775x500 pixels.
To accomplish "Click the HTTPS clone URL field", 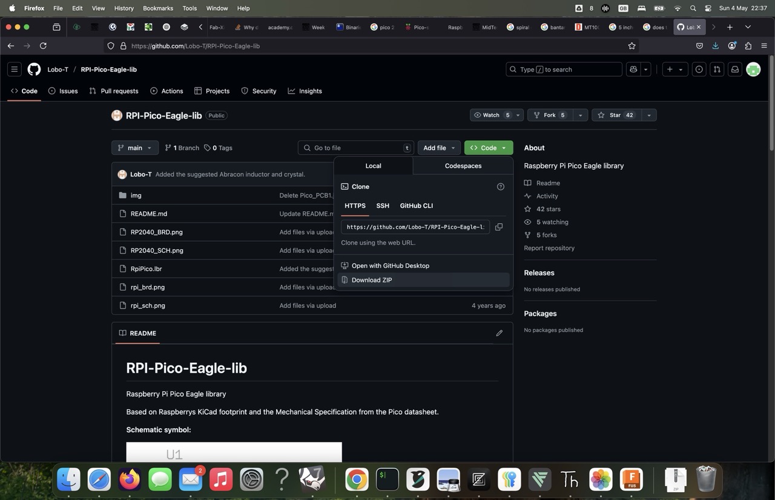I will tap(415, 227).
